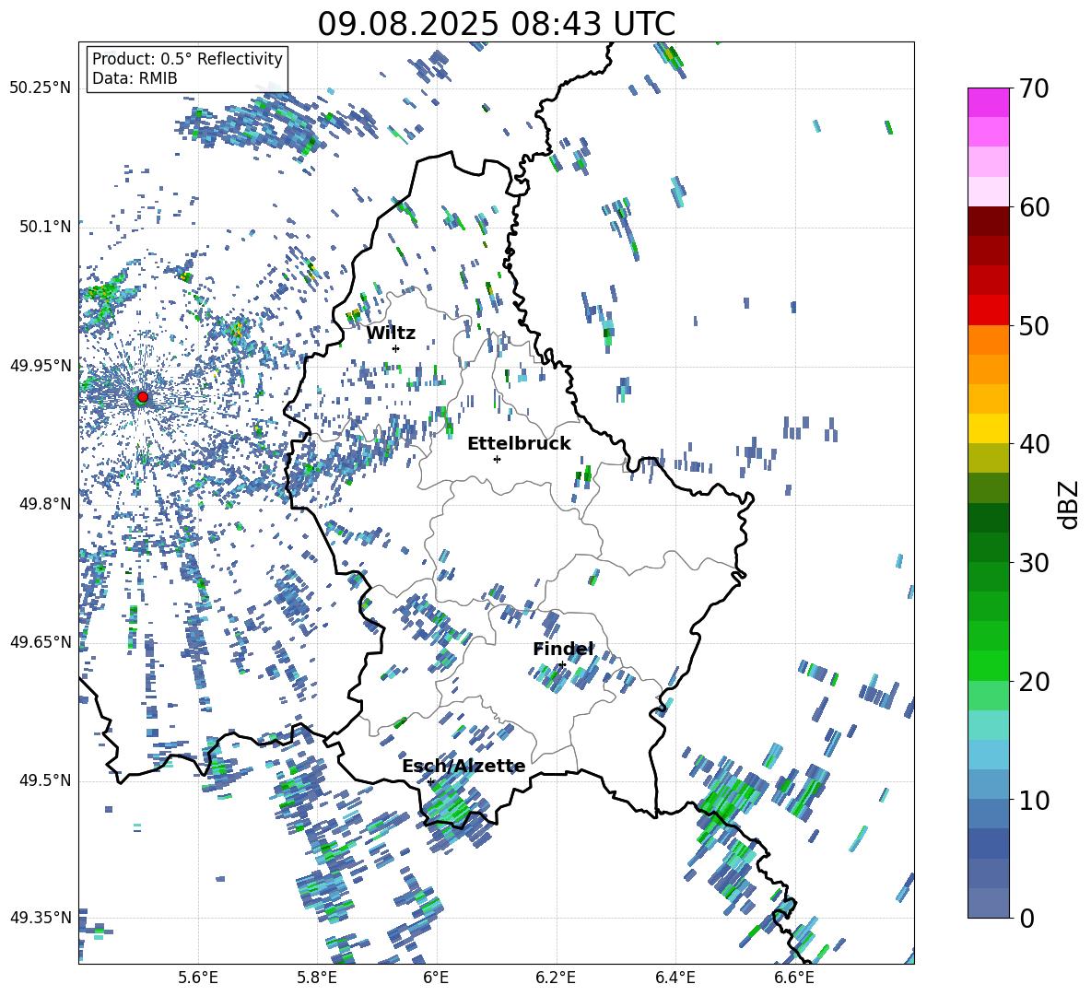Click the colorbar tick label 40

coord(1034,444)
